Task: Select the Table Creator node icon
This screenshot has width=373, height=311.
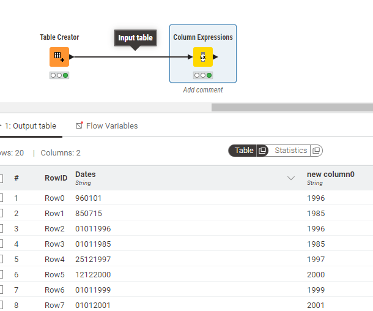Action: (59, 57)
